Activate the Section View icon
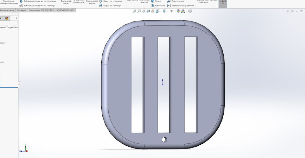 click(x=148, y=11)
